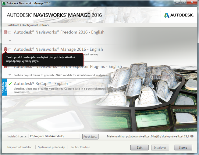Click the Konfigurovat instalaci breadcrumb text
The image size is (199, 155).
[x=36, y=25]
